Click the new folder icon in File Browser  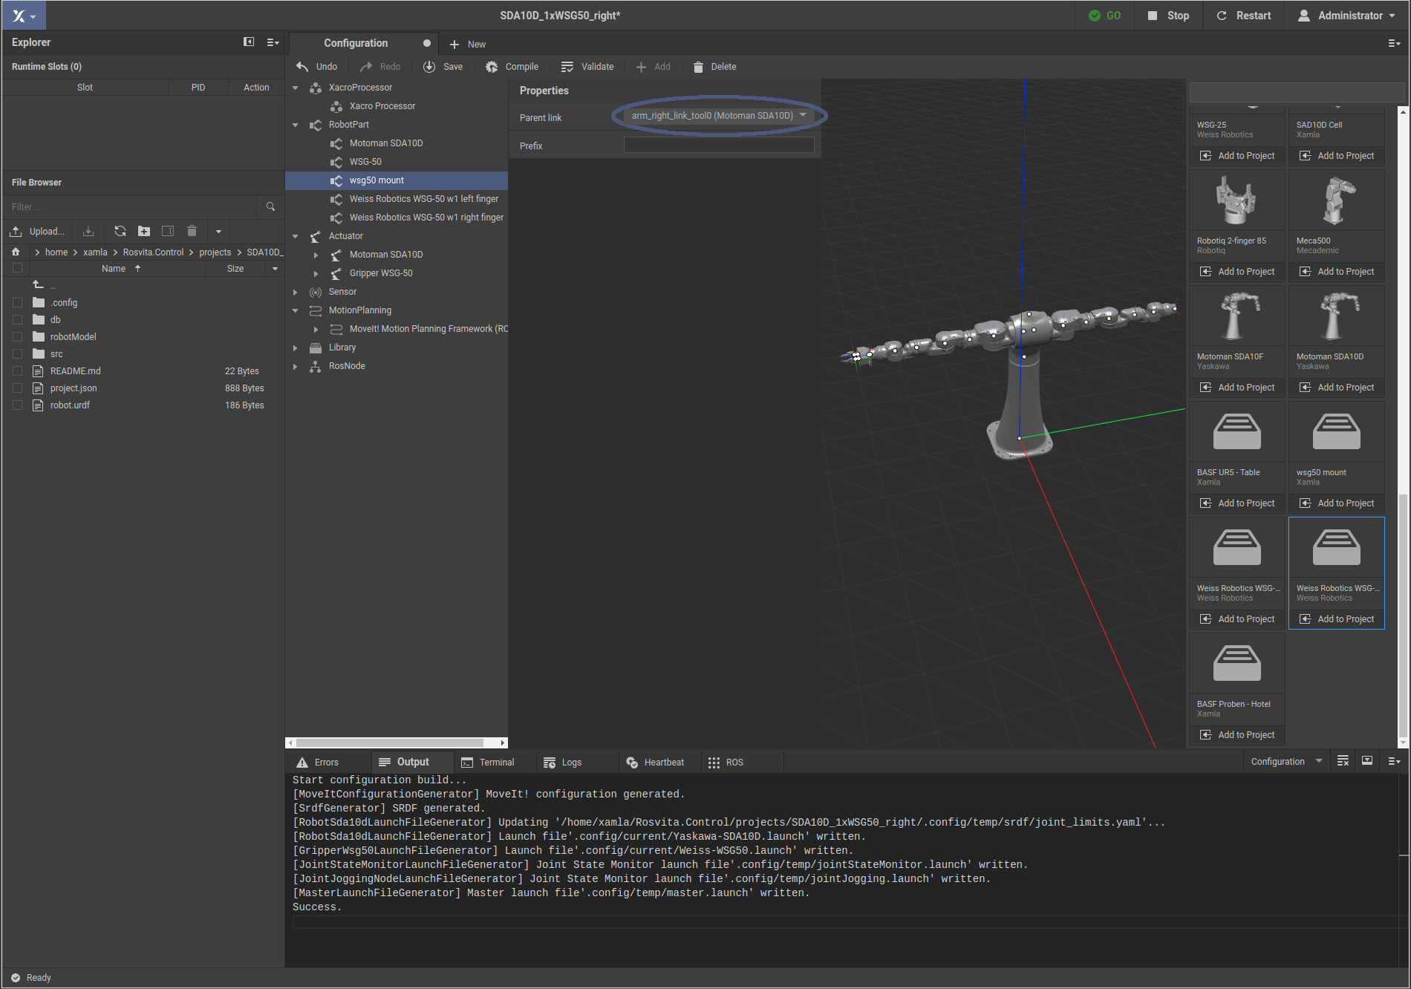click(x=144, y=232)
